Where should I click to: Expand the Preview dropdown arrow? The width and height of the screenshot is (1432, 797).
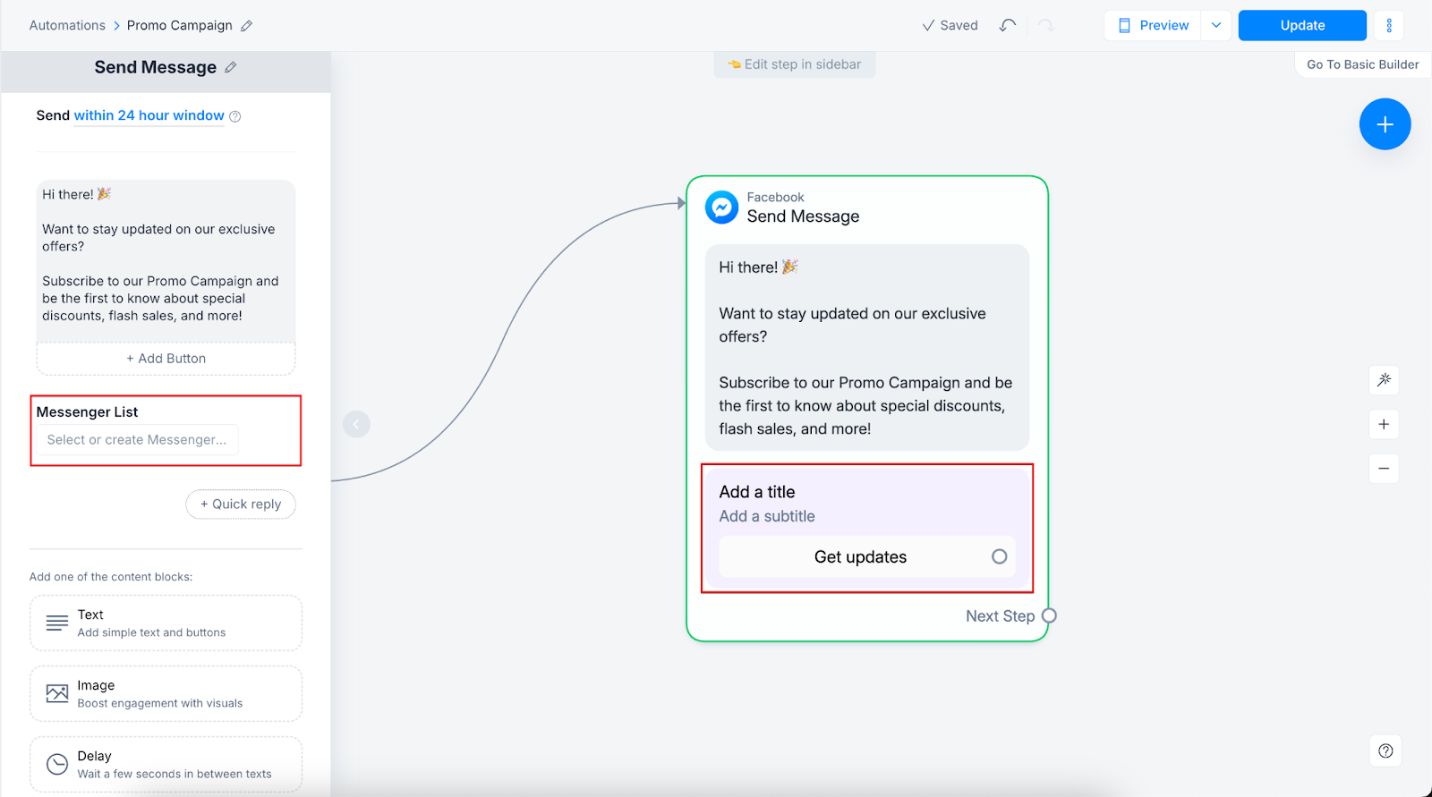1216,25
